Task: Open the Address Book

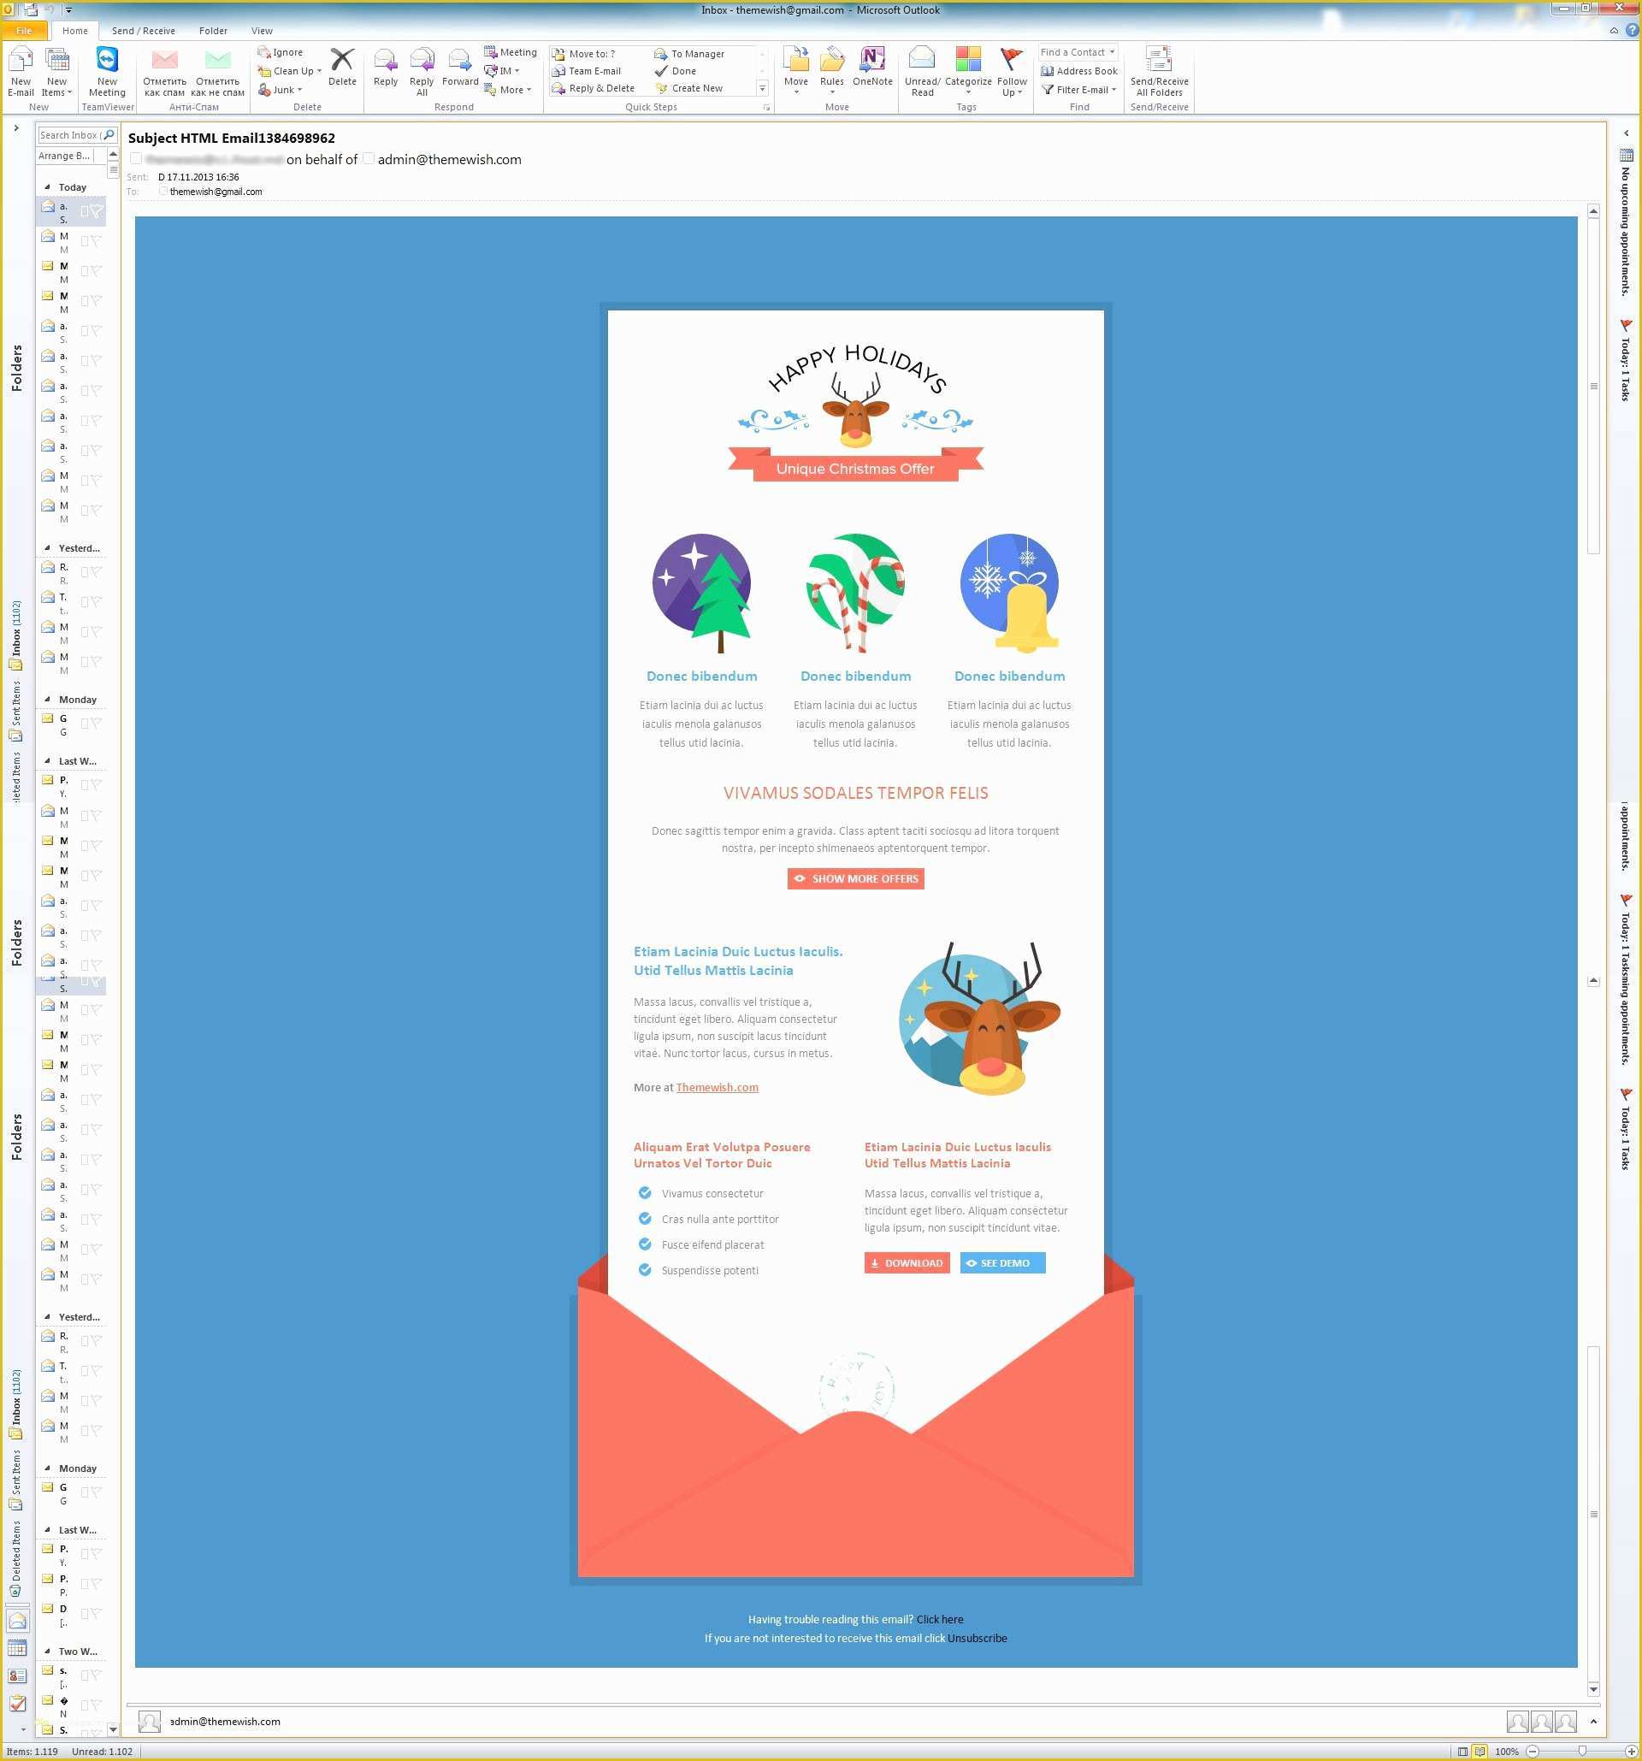Action: click(1078, 71)
